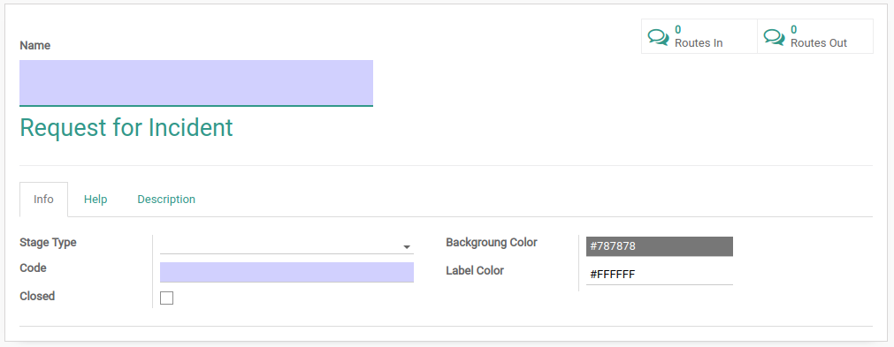Focus the Name input field
This screenshot has height=347, width=894.
coord(196,83)
